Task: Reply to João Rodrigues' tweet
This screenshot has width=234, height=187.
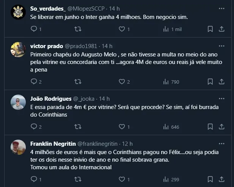Action: pyautogui.click(x=33, y=127)
